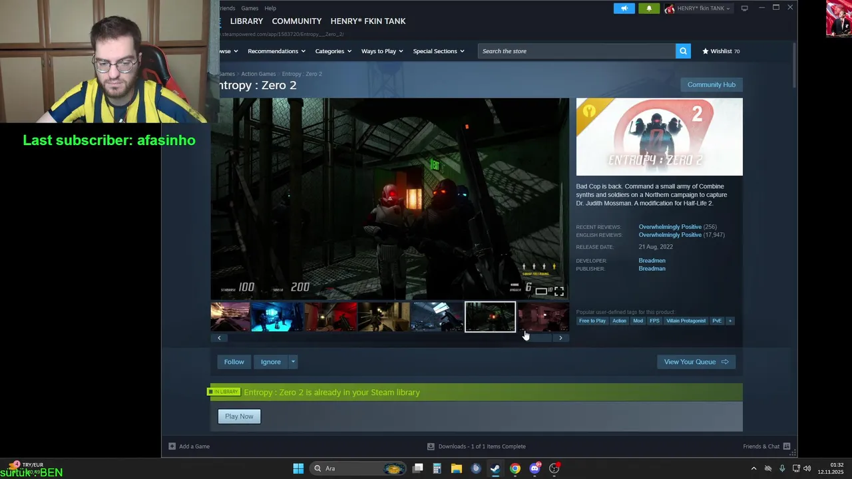
Task: Click the publisher Breadman link
Action: [x=652, y=269]
